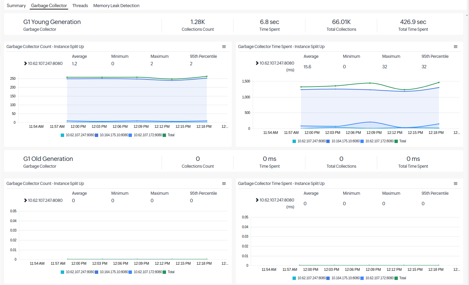Screen dimensions: 469x285
Task: Click the 12:09 PM Total data point in Young Generation Time Spent chart
Action: (370, 83)
